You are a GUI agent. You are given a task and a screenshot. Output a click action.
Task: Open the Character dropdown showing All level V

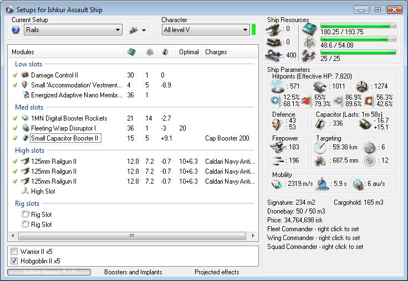205,30
